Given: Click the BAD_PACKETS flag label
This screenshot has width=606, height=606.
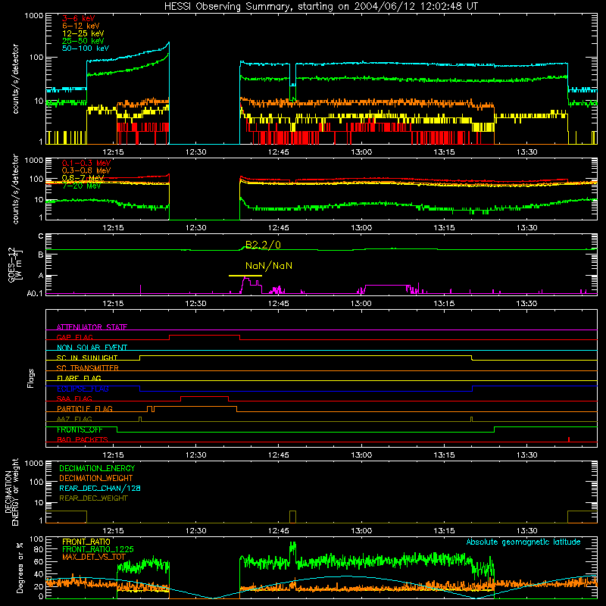Looking at the screenshot, I should [83, 439].
